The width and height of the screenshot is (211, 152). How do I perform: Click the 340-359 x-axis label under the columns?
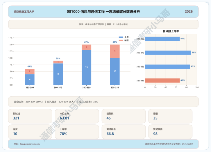(x=86, y=88)
